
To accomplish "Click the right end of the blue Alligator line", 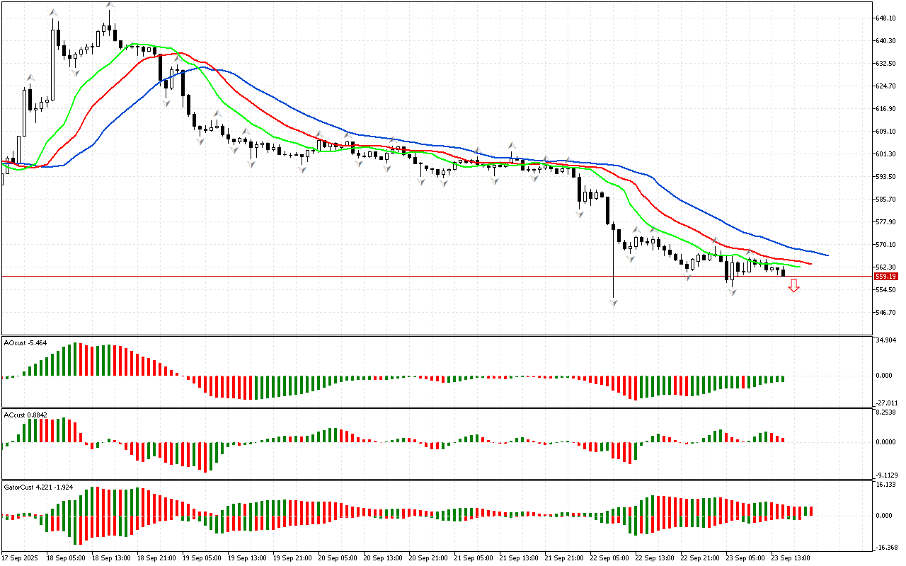I will point(826,255).
